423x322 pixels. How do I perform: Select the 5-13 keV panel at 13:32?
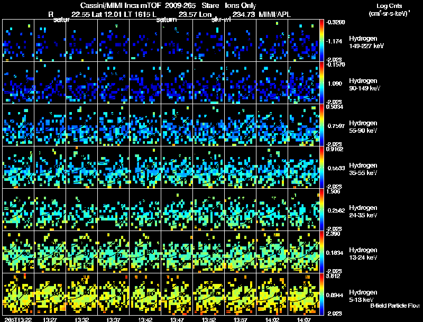(x=82, y=295)
